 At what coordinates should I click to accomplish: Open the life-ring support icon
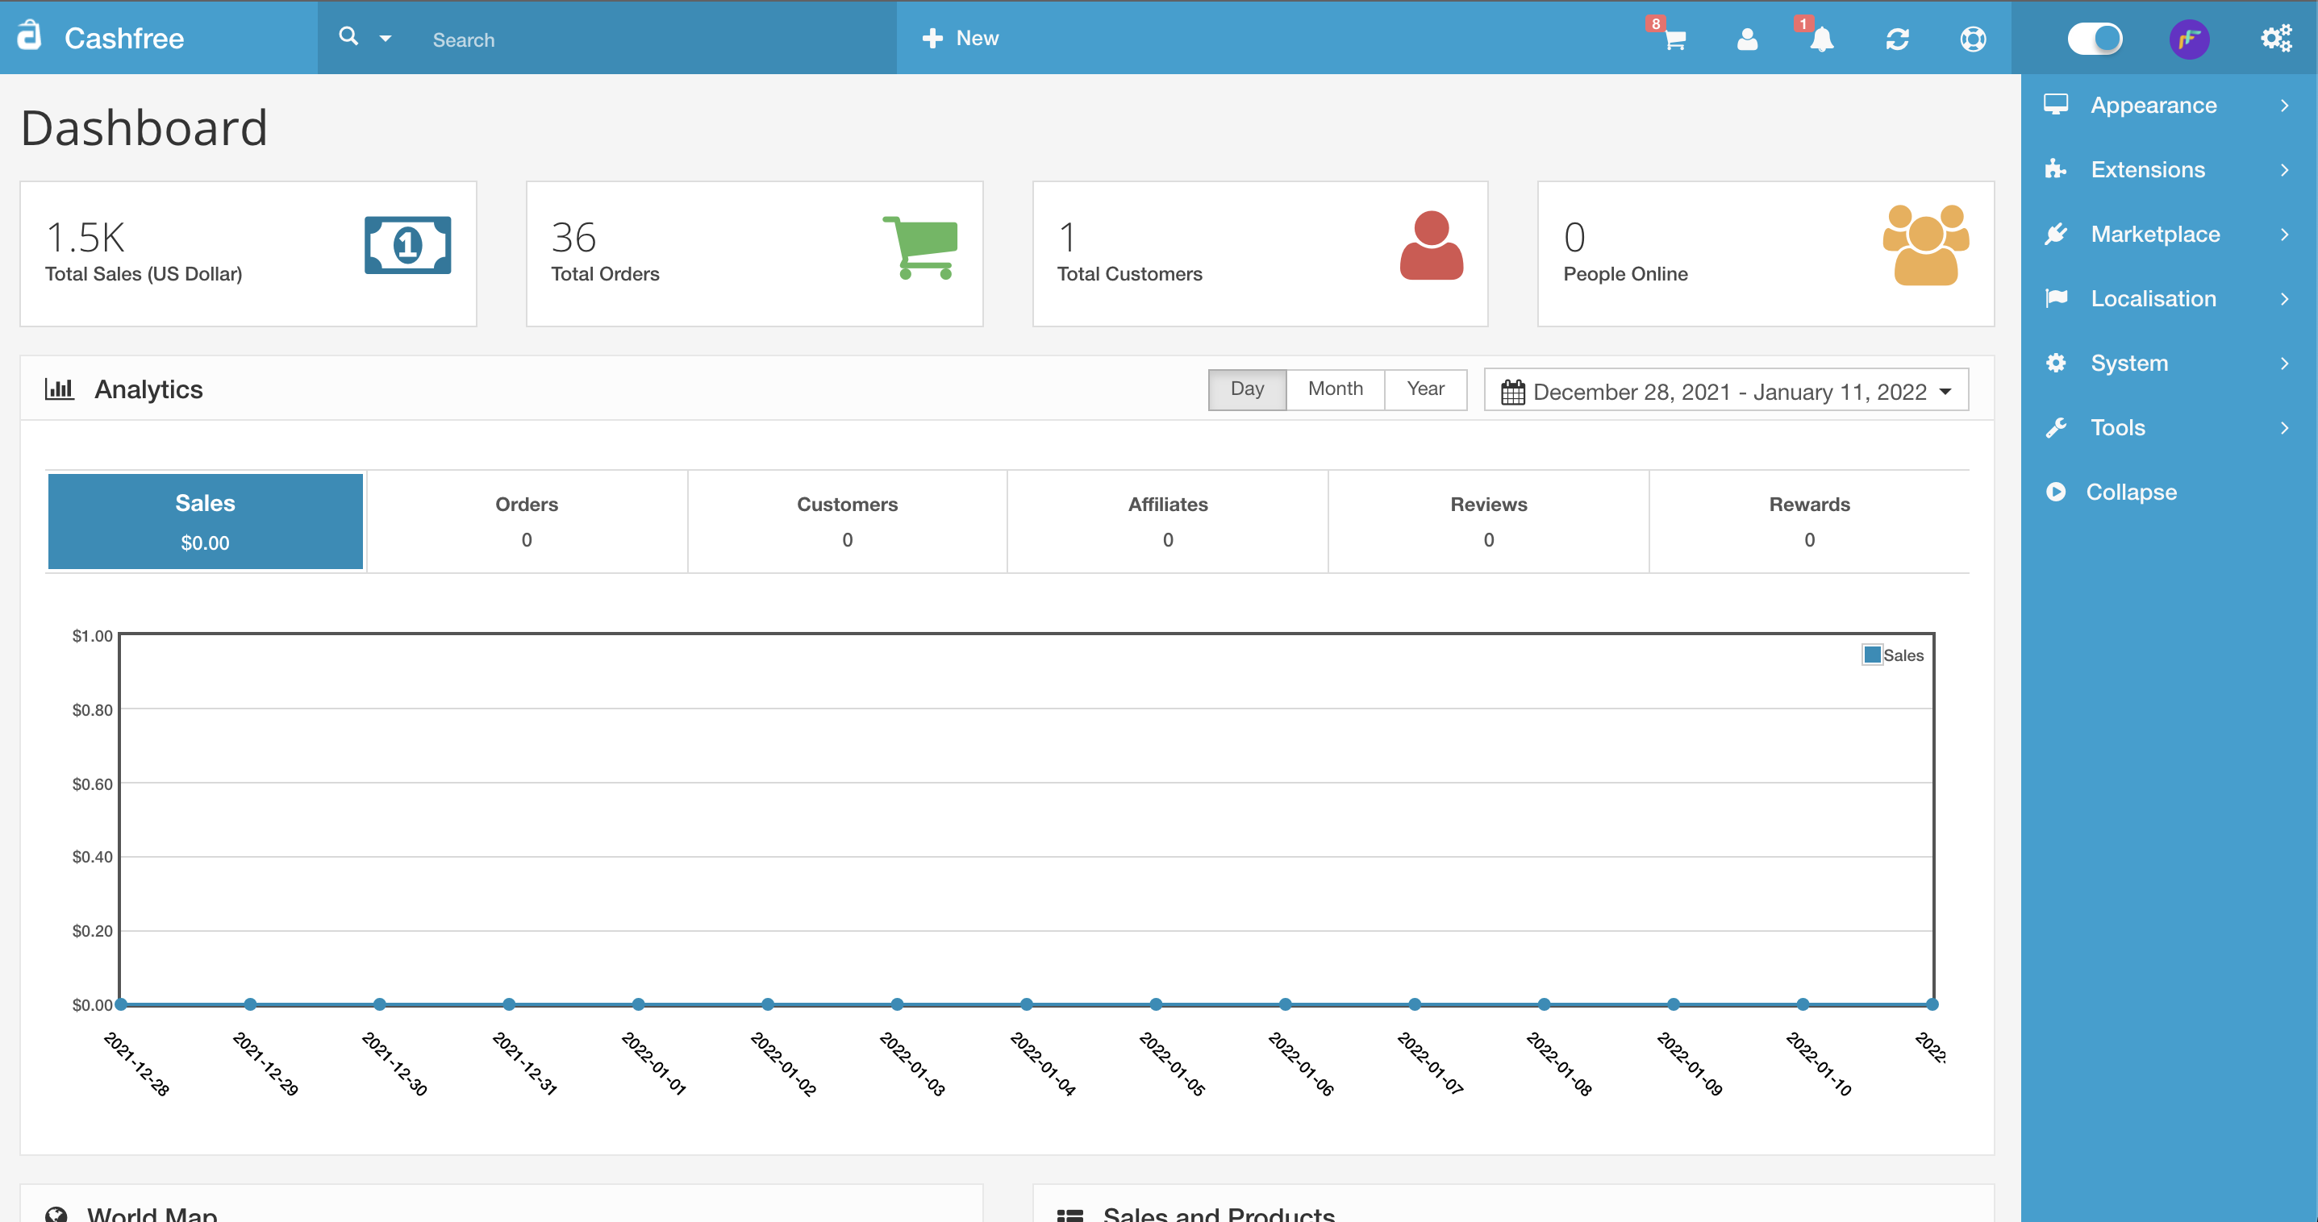1973,39
